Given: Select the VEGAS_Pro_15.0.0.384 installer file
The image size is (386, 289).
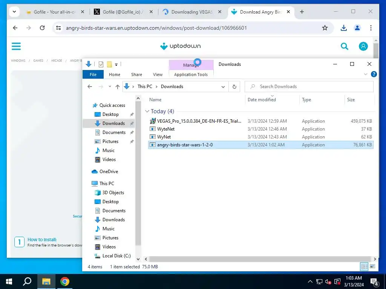Looking at the screenshot, I should [x=261, y=121].
